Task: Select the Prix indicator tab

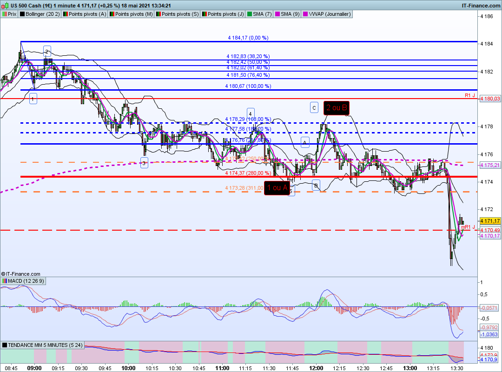Action: pos(9,14)
